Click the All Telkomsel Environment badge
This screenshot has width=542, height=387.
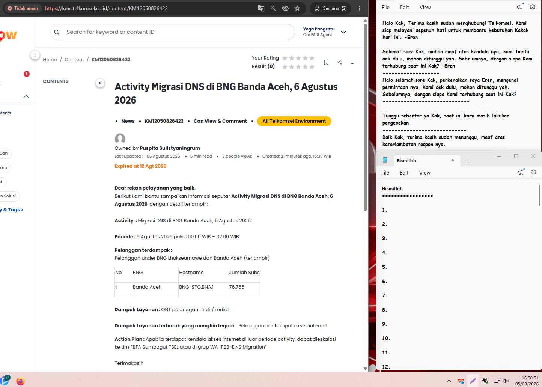pyautogui.click(x=294, y=121)
